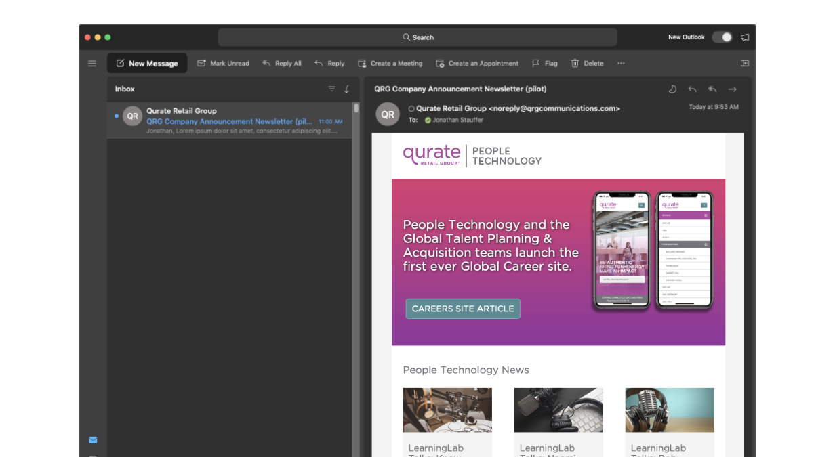Click Mark Unread in toolbar
The height and width of the screenshot is (457, 835).
[223, 64]
